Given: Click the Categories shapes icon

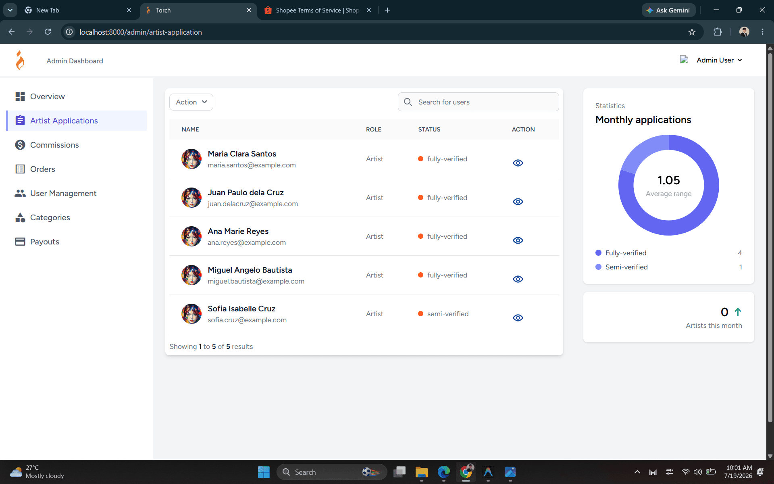Looking at the screenshot, I should click(20, 217).
